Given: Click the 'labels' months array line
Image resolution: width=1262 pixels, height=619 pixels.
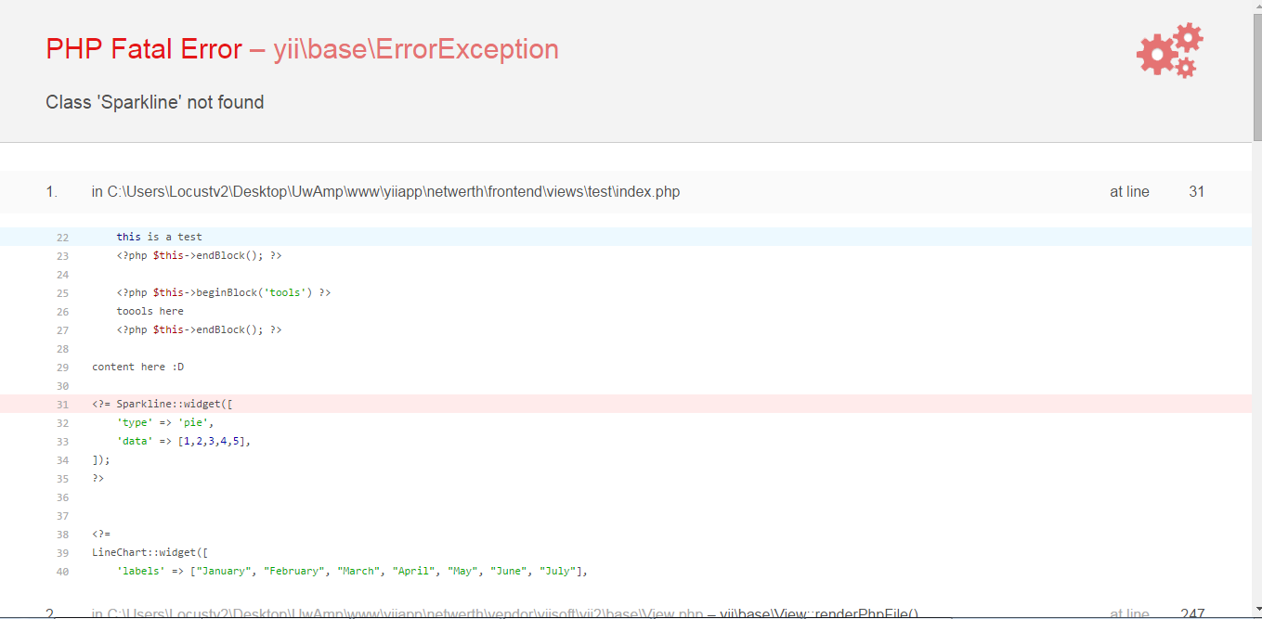Looking at the screenshot, I should (x=352, y=571).
